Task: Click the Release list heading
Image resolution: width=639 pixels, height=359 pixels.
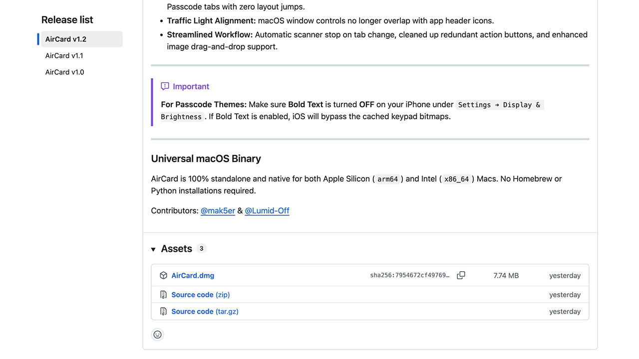Action: pyautogui.click(x=67, y=20)
